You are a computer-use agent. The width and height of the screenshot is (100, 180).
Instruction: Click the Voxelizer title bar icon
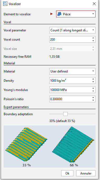coord(5,4)
